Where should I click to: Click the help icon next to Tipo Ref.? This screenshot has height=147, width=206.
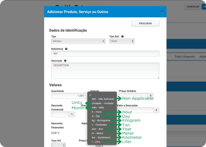pyautogui.click(x=123, y=36)
